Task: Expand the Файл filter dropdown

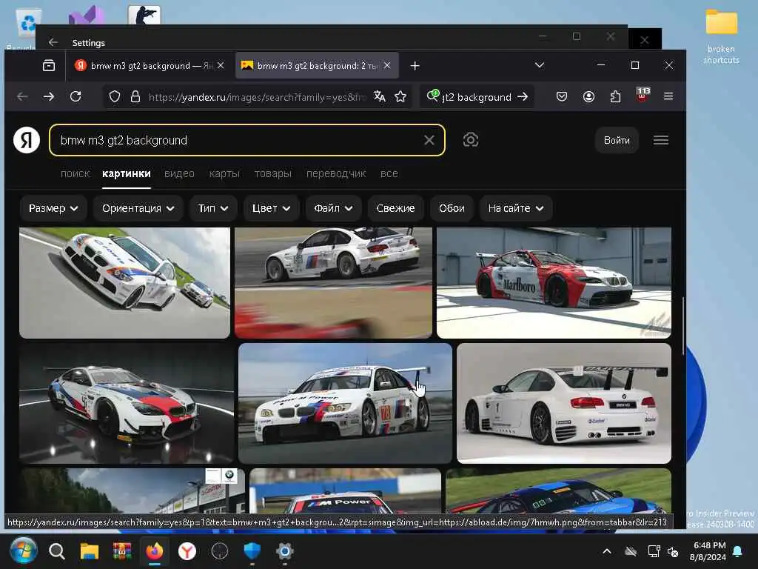Action: pyautogui.click(x=333, y=208)
